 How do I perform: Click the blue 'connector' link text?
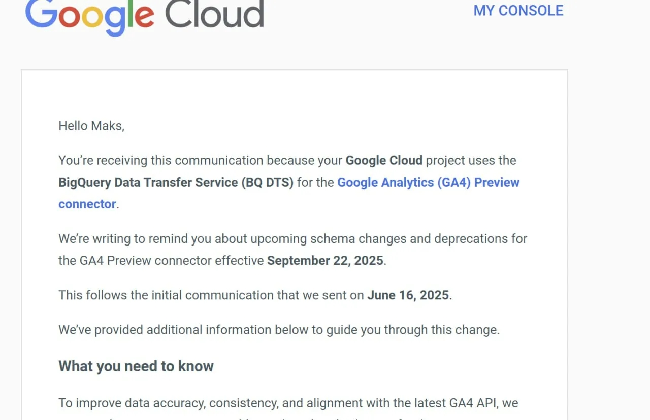(87, 204)
